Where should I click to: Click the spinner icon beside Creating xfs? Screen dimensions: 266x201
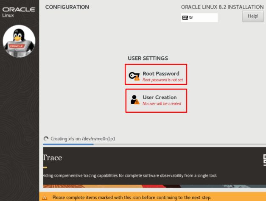pos(46,139)
